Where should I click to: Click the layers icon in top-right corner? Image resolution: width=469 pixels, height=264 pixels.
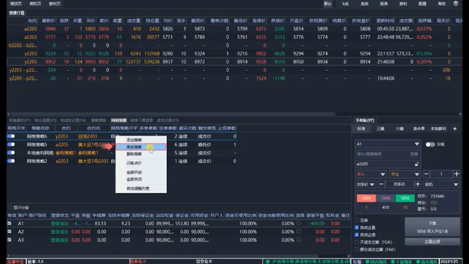coord(456,3)
